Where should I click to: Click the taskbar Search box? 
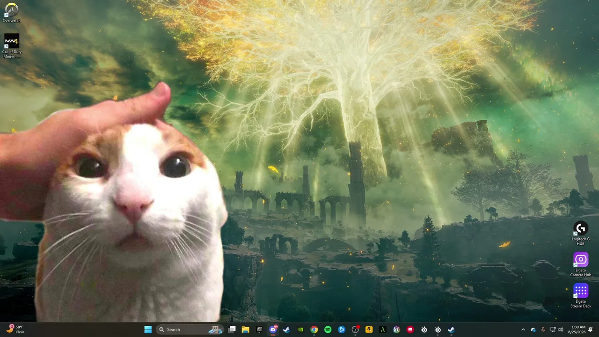(190, 330)
